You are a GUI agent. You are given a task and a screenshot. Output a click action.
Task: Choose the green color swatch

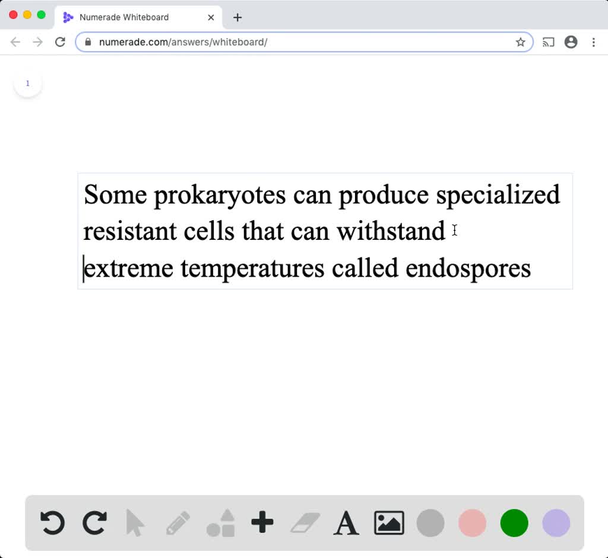coord(514,523)
